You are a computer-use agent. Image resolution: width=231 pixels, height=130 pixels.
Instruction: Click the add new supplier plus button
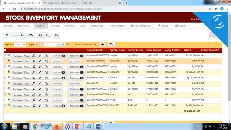point(103,44)
